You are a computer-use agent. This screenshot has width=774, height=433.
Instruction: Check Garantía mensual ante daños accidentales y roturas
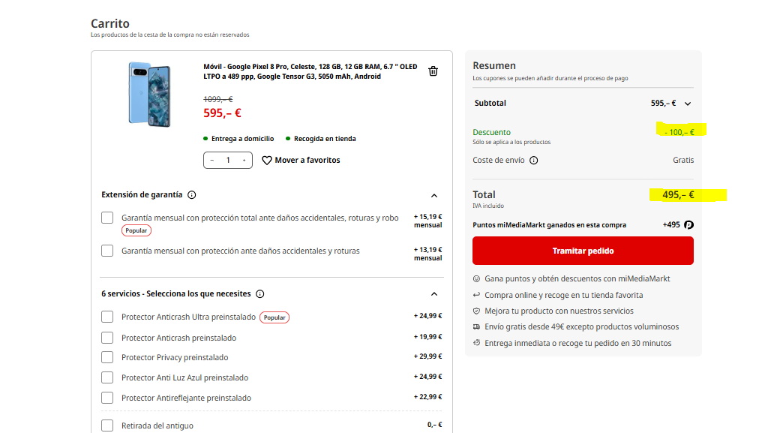click(x=107, y=251)
